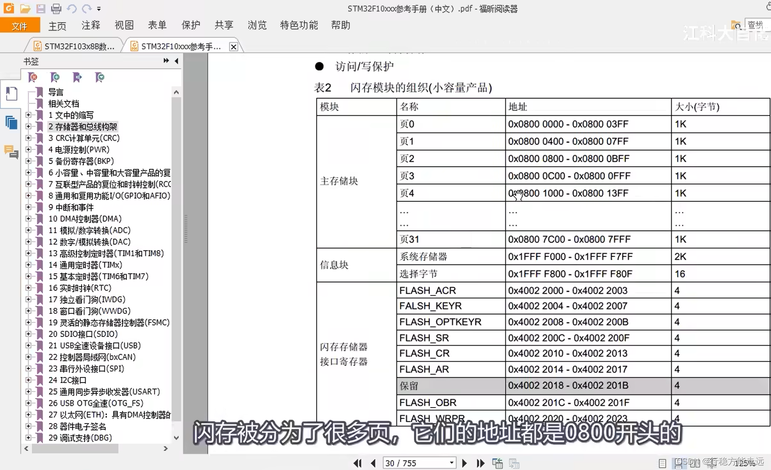Click the bookmark horizontal scrollbar left arrow
This screenshot has width=771, height=470.
[26, 449]
